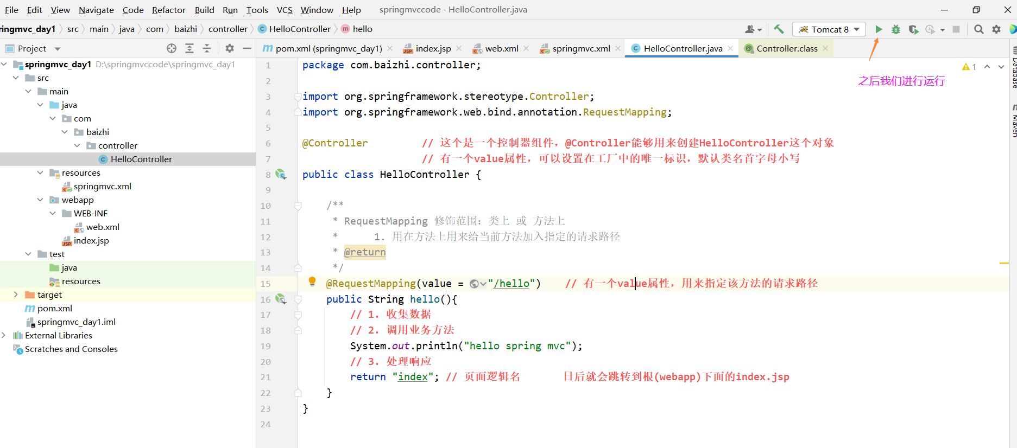Select springmvc_day1.iml in project tree
The height and width of the screenshot is (448, 1017).
tap(76, 322)
